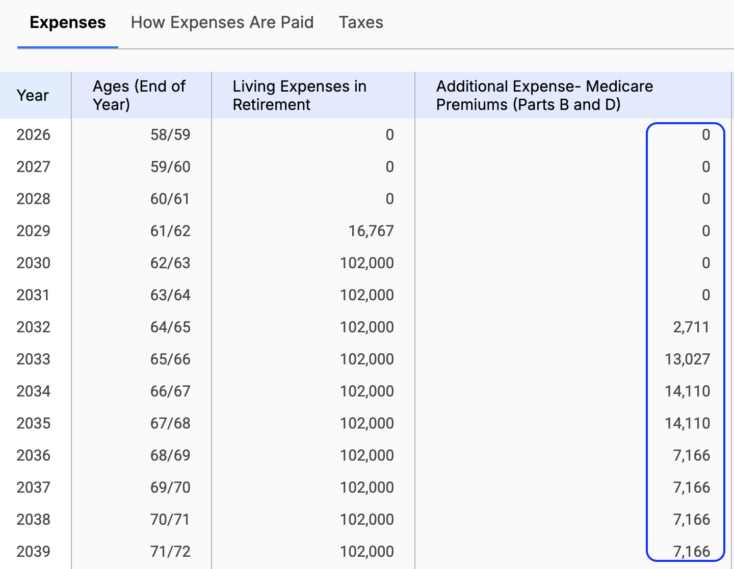
Task: Select the 2026 year row cell
Action: tap(34, 135)
